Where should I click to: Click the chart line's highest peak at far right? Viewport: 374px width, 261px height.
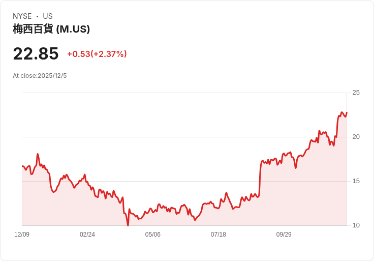342,112
